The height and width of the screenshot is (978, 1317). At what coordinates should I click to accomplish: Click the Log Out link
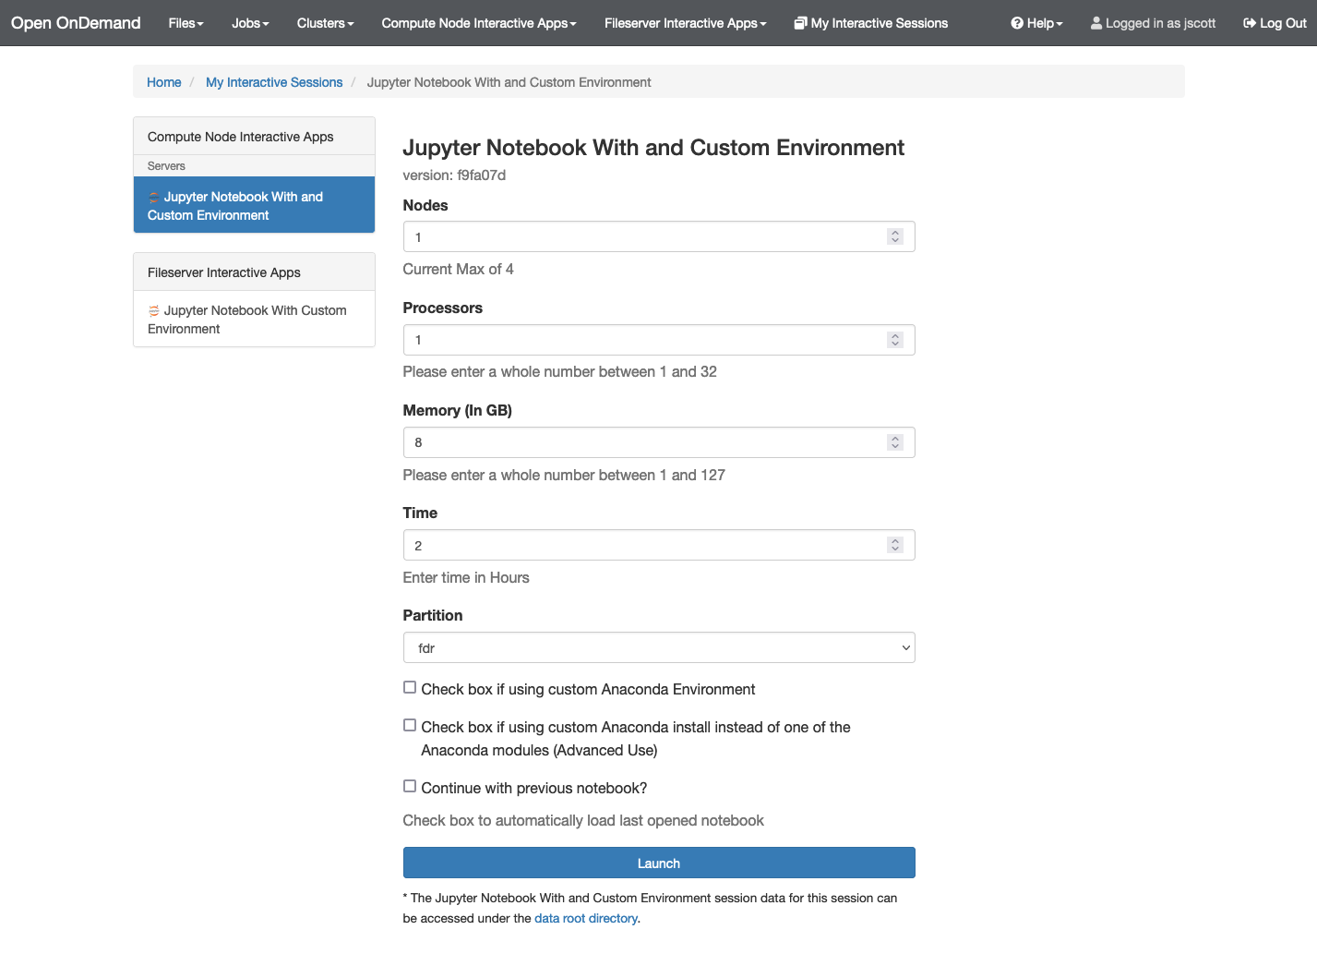tap(1275, 23)
